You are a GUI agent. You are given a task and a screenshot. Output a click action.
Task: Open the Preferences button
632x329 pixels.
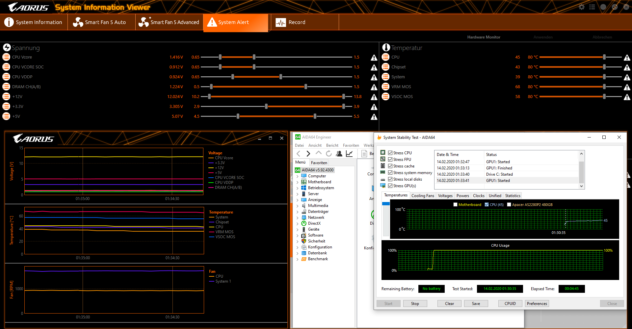click(x=537, y=304)
